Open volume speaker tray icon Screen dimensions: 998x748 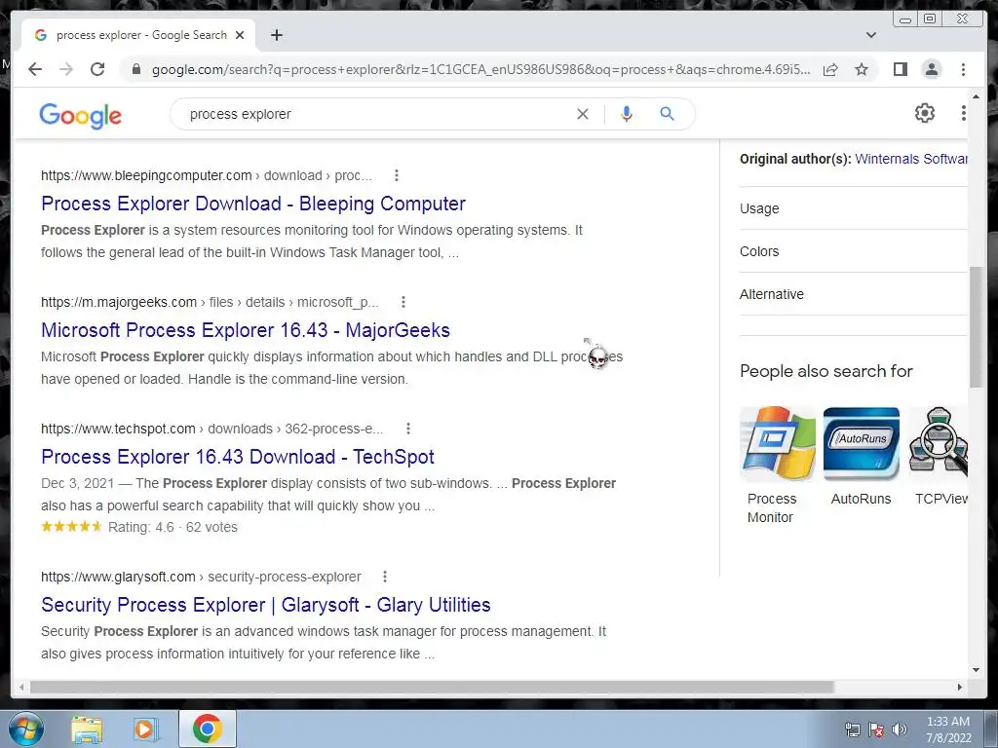[x=899, y=729]
